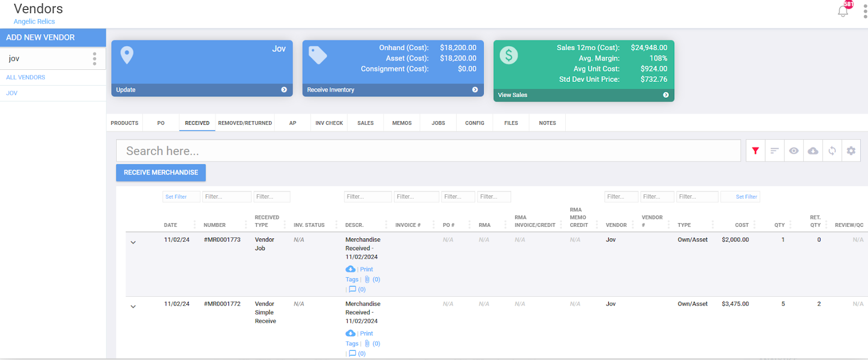Screen dimensions: 868x360
Task: Click View Sales card footer
Action: (584, 95)
